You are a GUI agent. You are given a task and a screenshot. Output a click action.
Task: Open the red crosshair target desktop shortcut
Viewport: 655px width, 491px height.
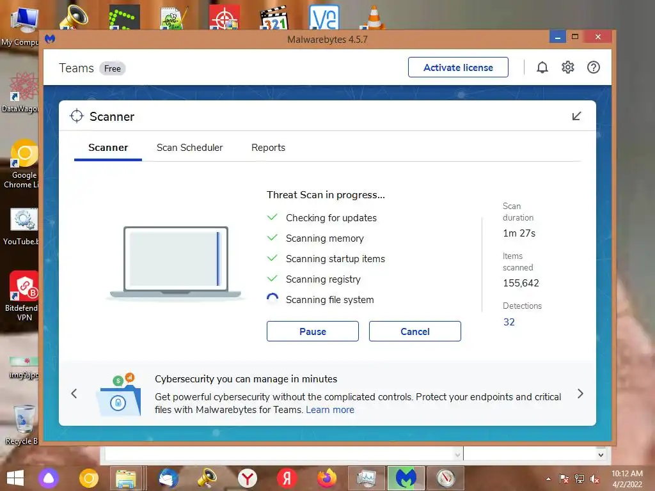[x=225, y=17]
